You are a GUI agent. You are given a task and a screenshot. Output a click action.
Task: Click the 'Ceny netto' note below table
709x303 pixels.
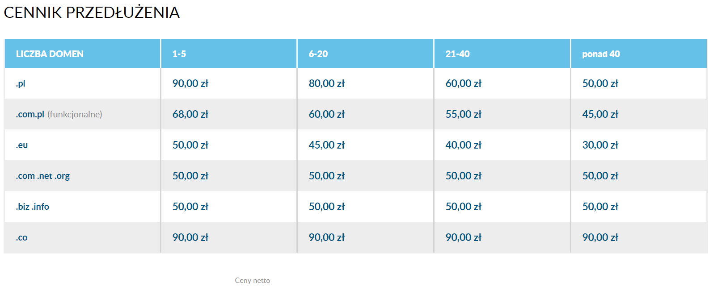253,281
